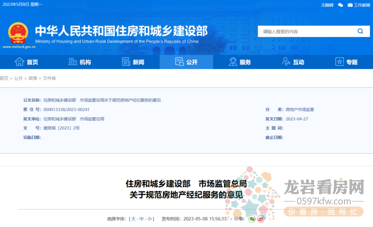Click the English ministry name subtitle
The height and width of the screenshot is (227, 373).
[117, 41]
